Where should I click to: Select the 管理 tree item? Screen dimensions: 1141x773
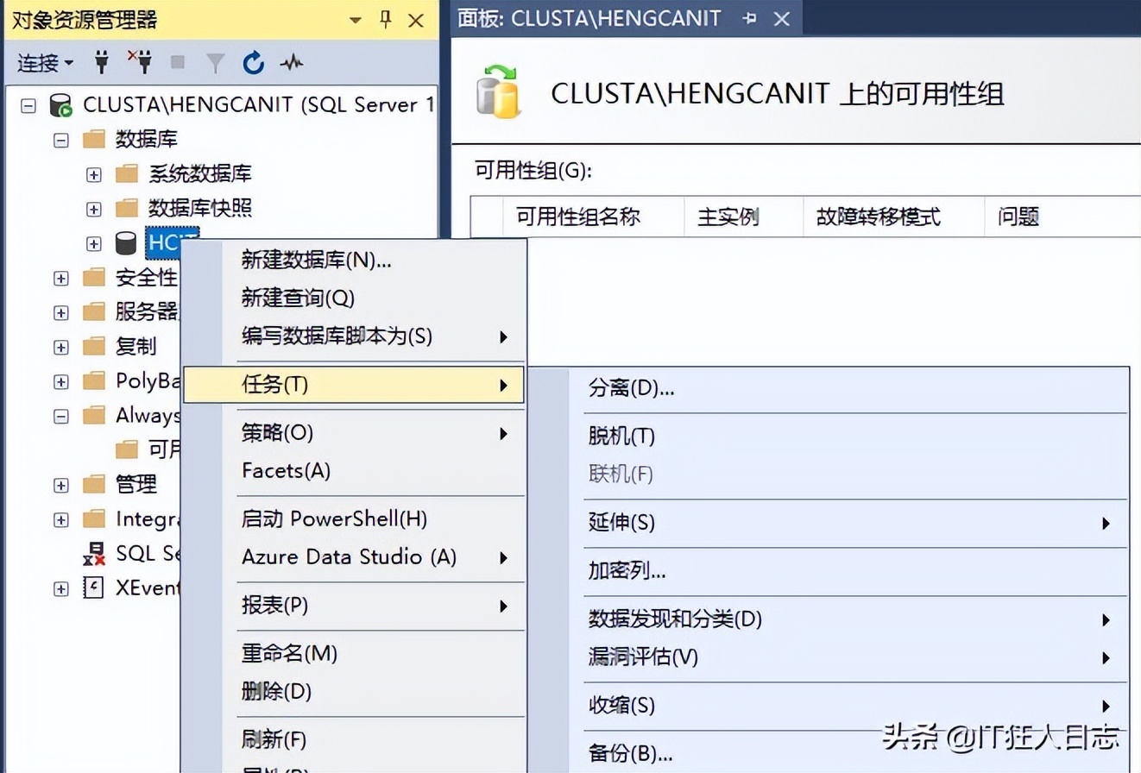[136, 484]
